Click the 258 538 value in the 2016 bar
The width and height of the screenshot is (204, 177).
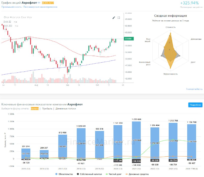pyautogui.click(x=44, y=154)
